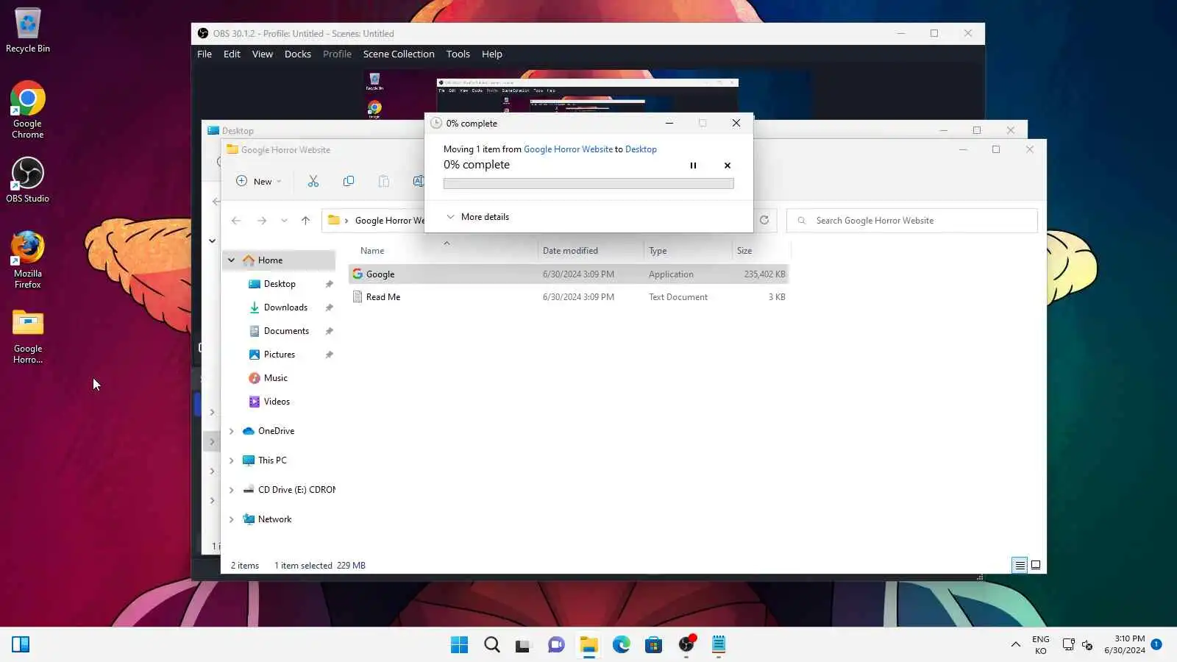Expand the OneDrive tree node
Viewport: 1177px width, 662px height.
(x=231, y=431)
